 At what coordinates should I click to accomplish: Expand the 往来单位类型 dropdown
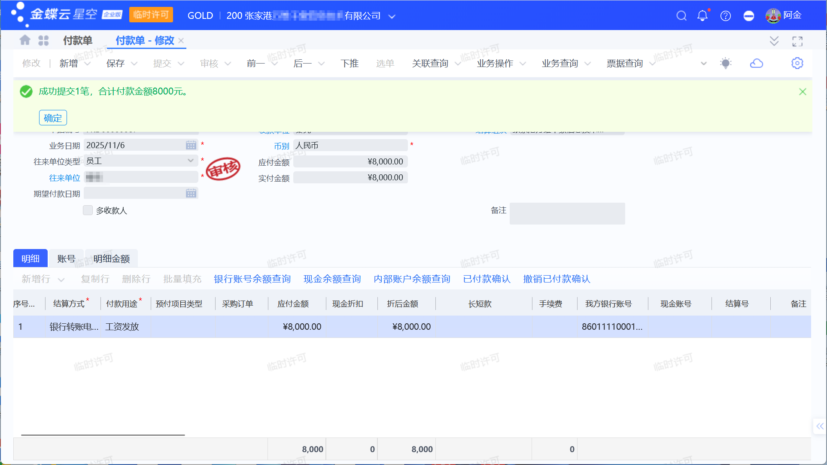tap(191, 161)
